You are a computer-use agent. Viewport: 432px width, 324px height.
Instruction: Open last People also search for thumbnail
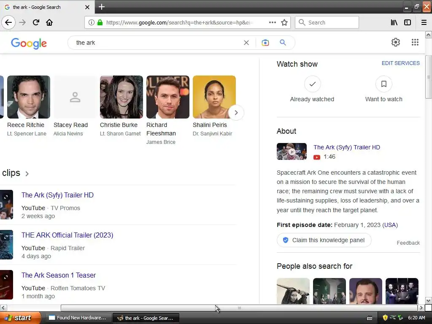[402, 291]
